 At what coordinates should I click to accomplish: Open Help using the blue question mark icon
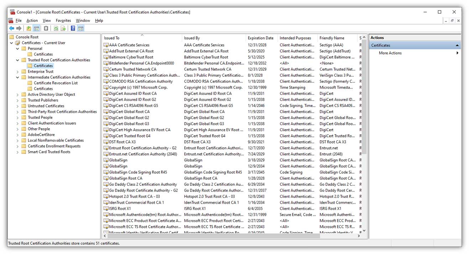[x=73, y=28]
